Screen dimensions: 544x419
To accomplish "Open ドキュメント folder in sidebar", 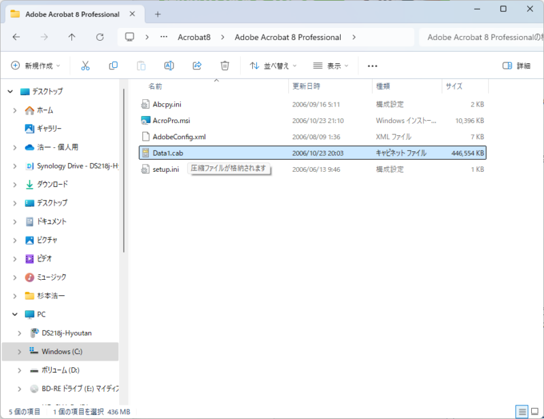I will (x=52, y=221).
